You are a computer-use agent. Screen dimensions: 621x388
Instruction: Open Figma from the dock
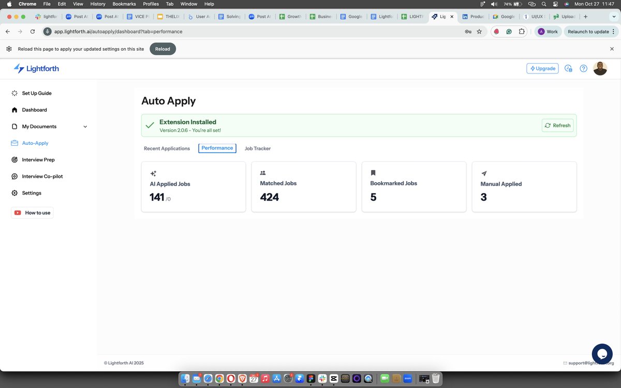311,379
